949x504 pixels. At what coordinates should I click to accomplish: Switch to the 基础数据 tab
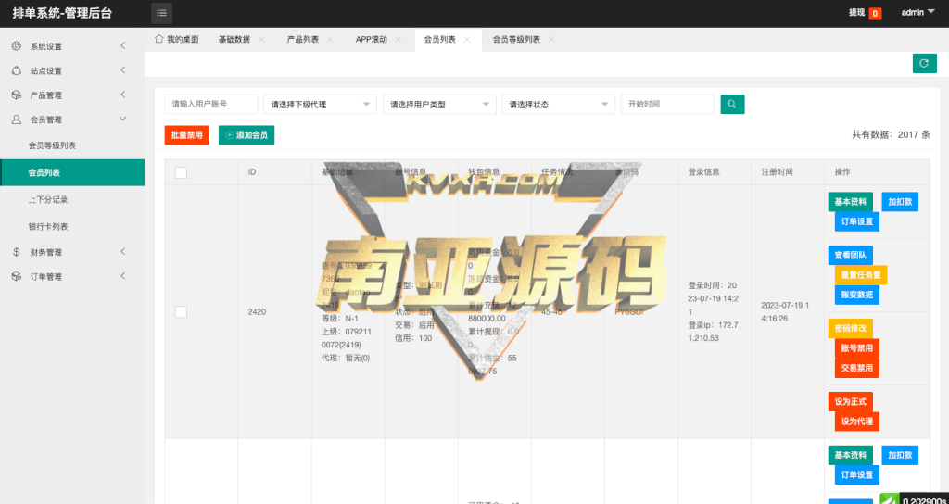pyautogui.click(x=234, y=39)
